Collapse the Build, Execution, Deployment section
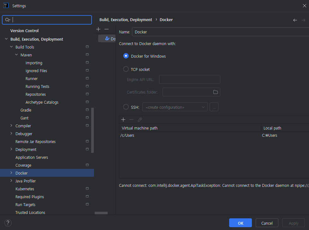Screen dimensions: 309x230 pos(6,39)
